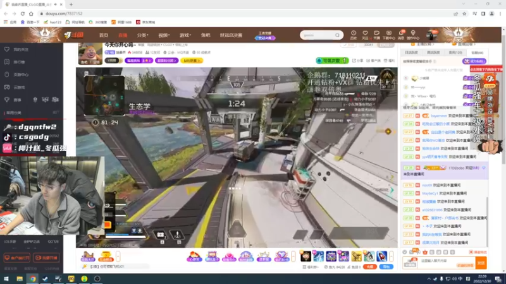The height and width of the screenshot is (284, 506).
Task: Switch to the 日活跃度 tab
Action: tap(412, 52)
